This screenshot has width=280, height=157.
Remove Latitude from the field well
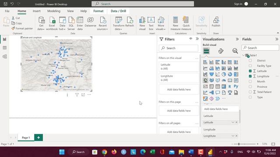coord(236,122)
